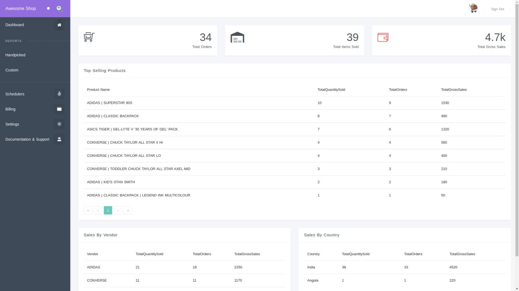The image size is (519, 291).
Task: Select page 1 in the pagination
Action: coord(108,210)
